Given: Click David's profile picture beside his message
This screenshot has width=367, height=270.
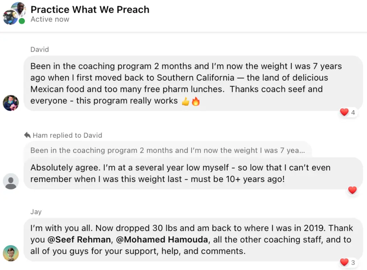Looking at the screenshot, I should (x=11, y=103).
